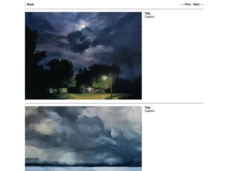This screenshot has height=171, width=228.
Task: Click the Title text beside the cloud painting
Action: (x=147, y=108)
